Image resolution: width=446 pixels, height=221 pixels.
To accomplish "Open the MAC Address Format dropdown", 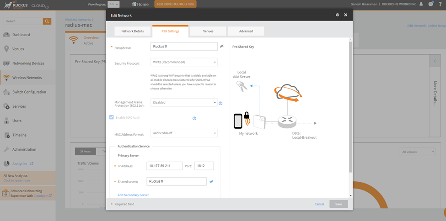I will [x=184, y=133].
